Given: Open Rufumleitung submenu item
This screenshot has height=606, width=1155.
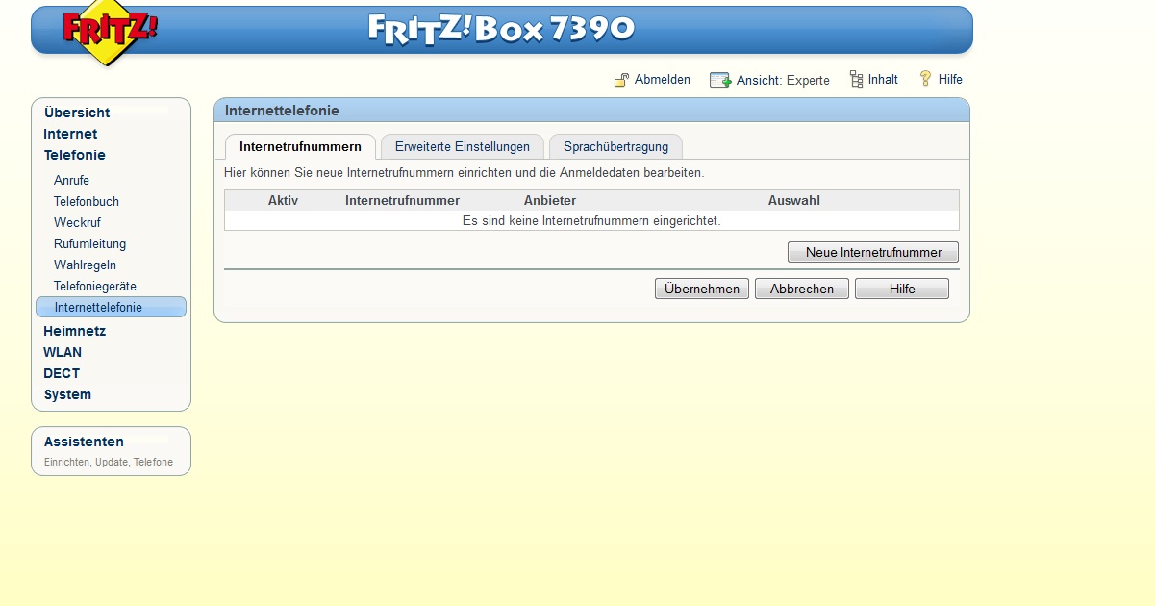Looking at the screenshot, I should pos(89,243).
